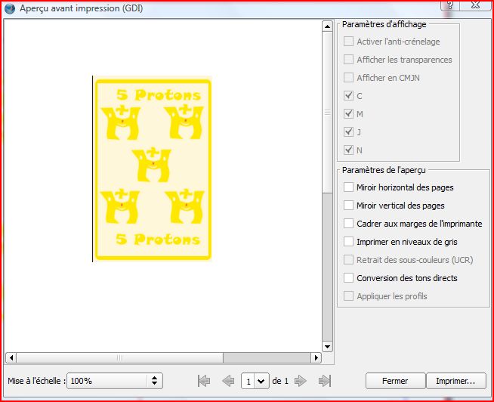Click the help question mark icon

[x=450, y=5]
